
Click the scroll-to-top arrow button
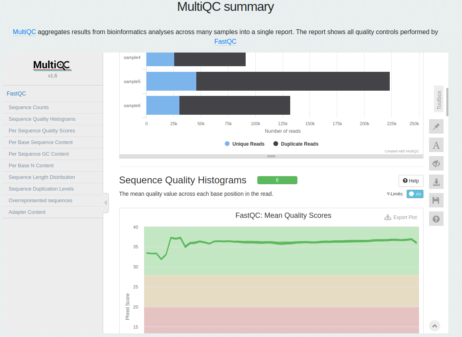click(x=434, y=326)
